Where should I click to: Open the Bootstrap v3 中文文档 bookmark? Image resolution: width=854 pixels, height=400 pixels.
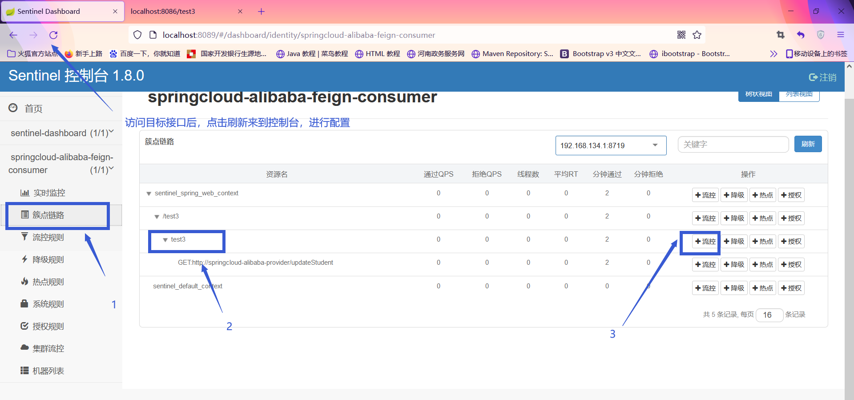[600, 54]
